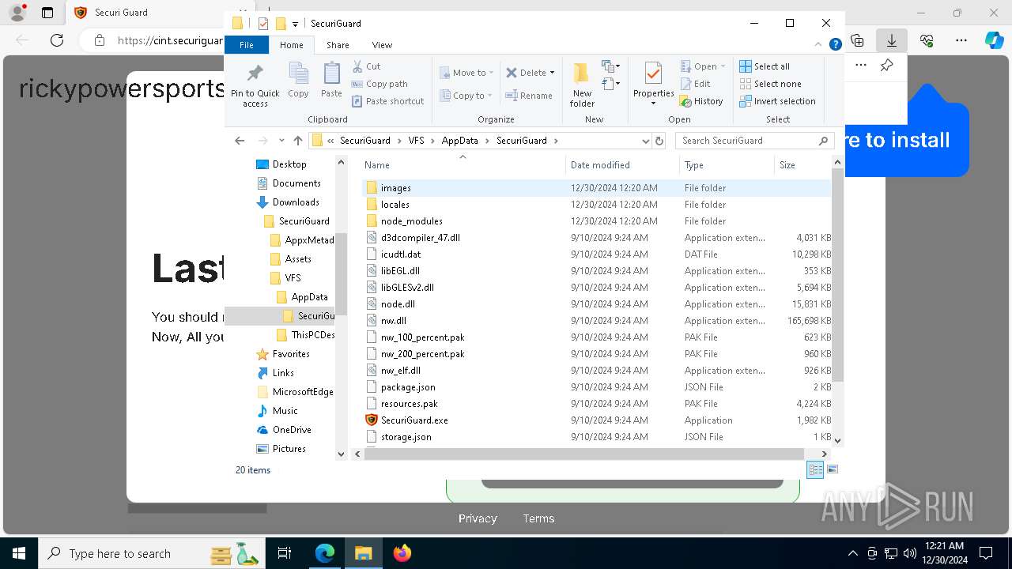
Task: Open Task View on taskbar
Action: (285, 553)
